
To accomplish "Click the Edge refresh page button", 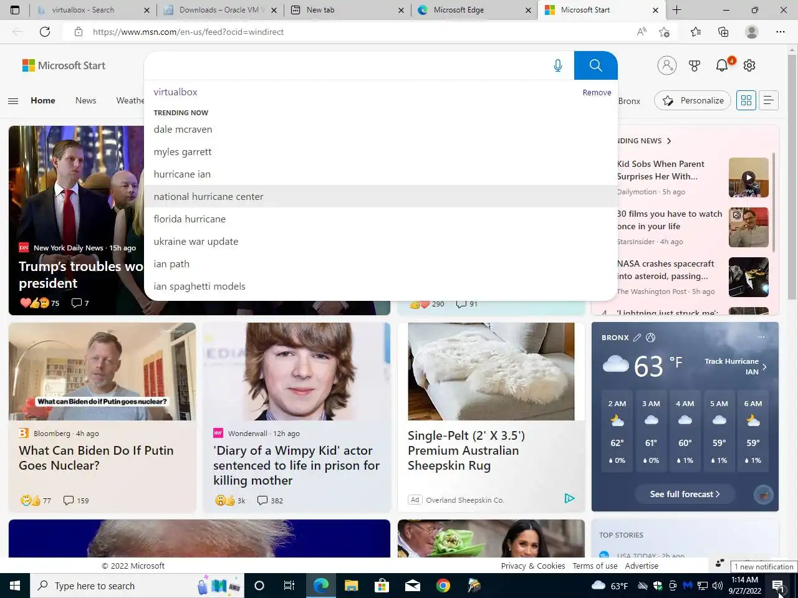I will coord(45,32).
